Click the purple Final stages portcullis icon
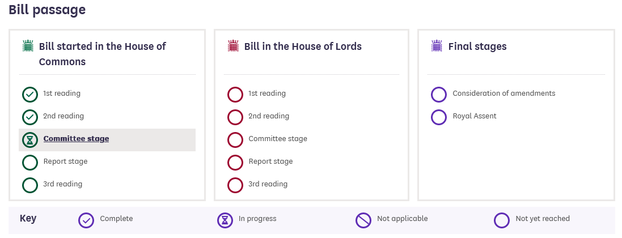622x238 pixels. (x=437, y=46)
